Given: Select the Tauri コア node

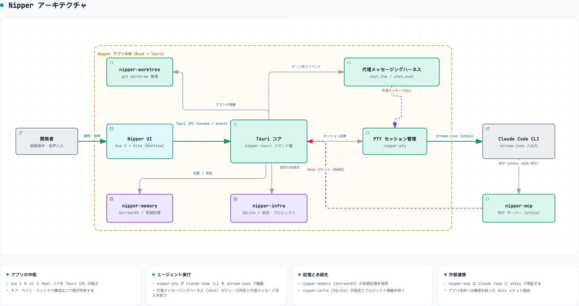Looking at the screenshot, I should click(269, 141).
